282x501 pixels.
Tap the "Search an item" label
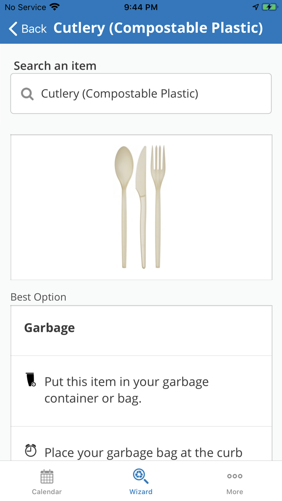coord(55,66)
